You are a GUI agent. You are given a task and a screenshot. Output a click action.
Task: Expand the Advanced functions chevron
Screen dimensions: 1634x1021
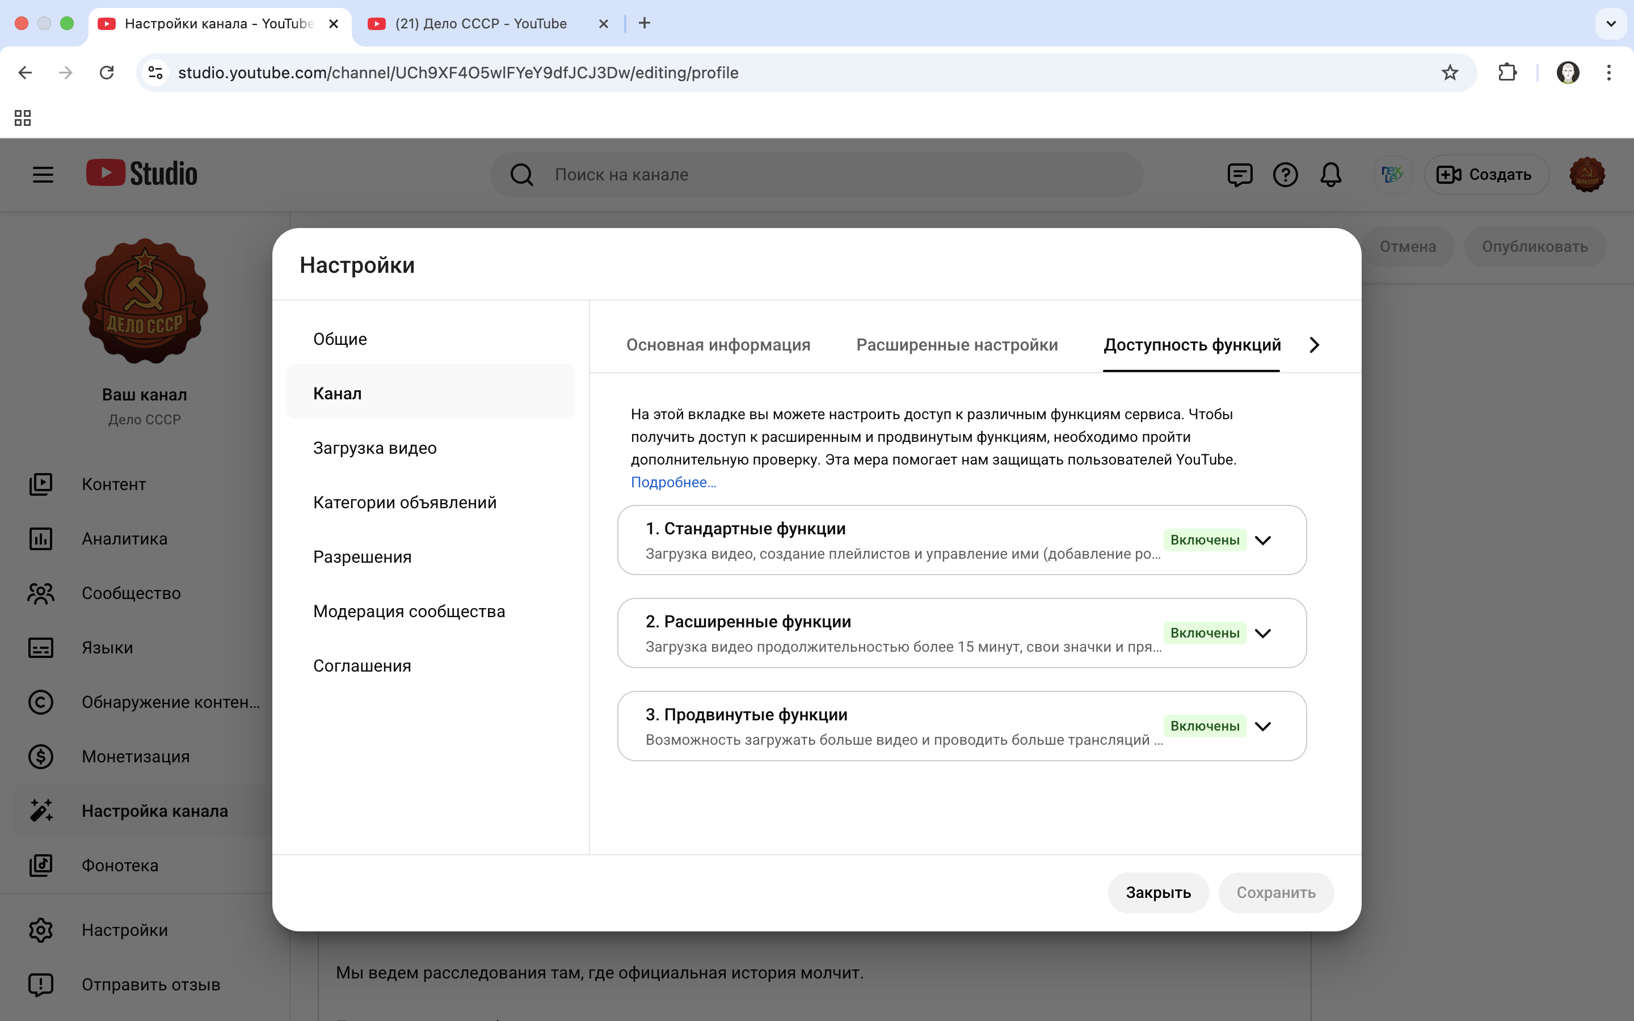coord(1262,727)
